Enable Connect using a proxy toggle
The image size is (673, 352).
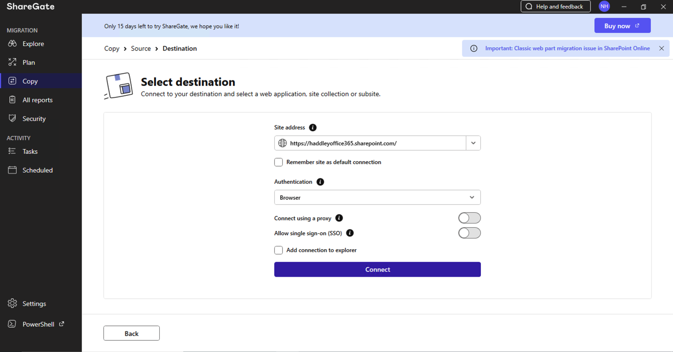[469, 218]
